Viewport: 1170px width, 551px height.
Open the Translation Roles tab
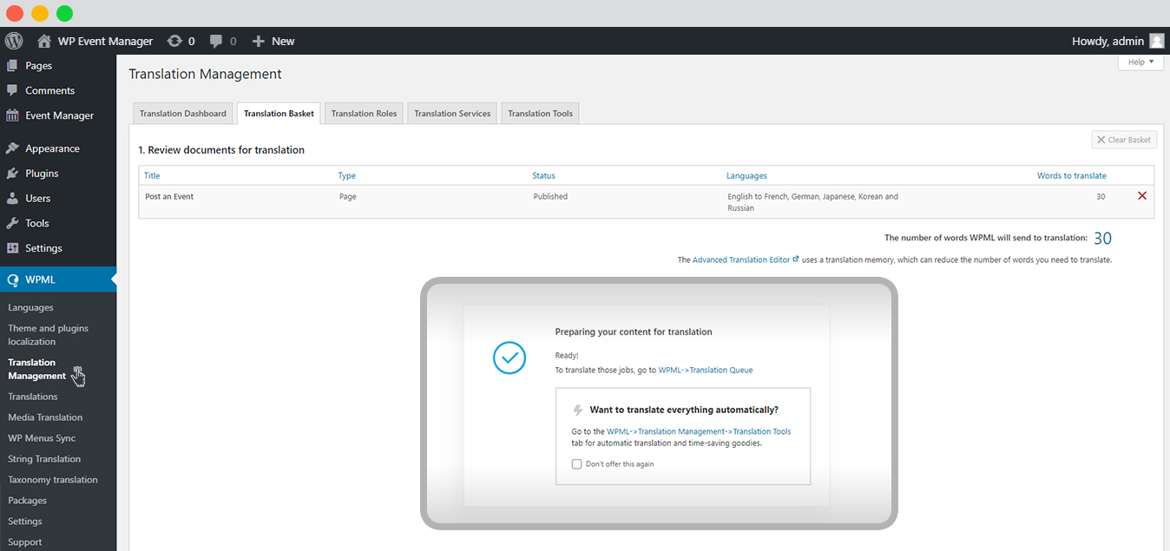[364, 114]
